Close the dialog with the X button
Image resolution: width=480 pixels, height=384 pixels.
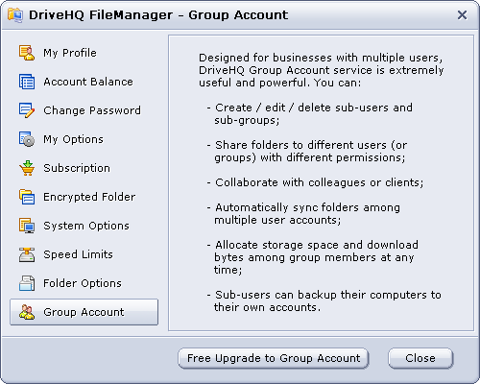(x=462, y=15)
